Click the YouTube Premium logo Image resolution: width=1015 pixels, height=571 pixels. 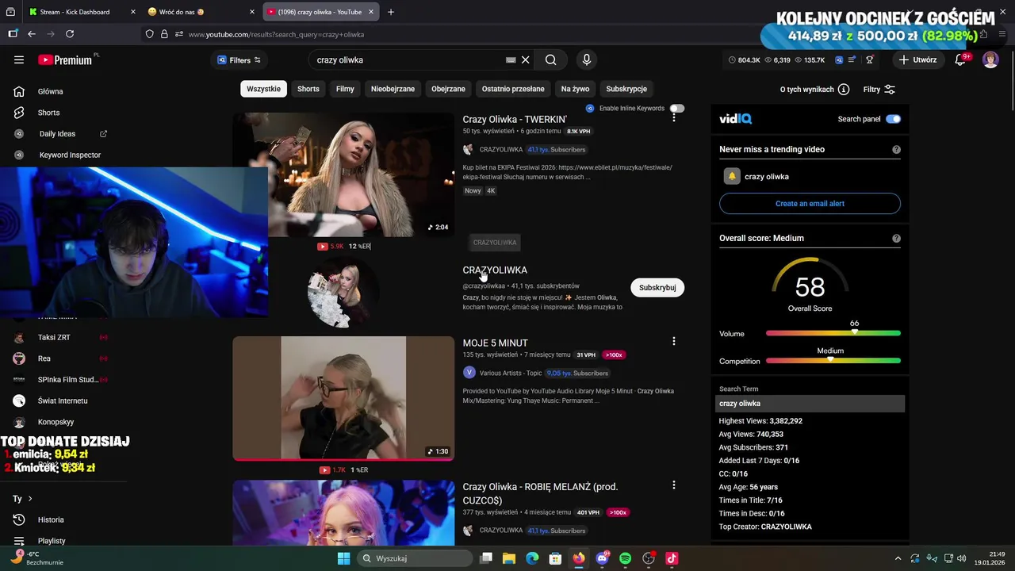[65, 59]
